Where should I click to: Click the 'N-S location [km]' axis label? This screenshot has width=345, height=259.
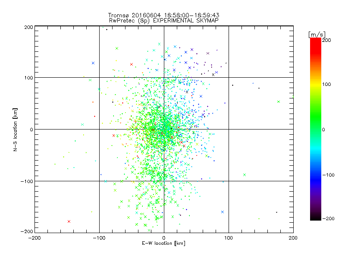pos(15,129)
